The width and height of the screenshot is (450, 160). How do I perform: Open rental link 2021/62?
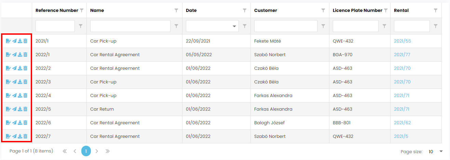403,123
